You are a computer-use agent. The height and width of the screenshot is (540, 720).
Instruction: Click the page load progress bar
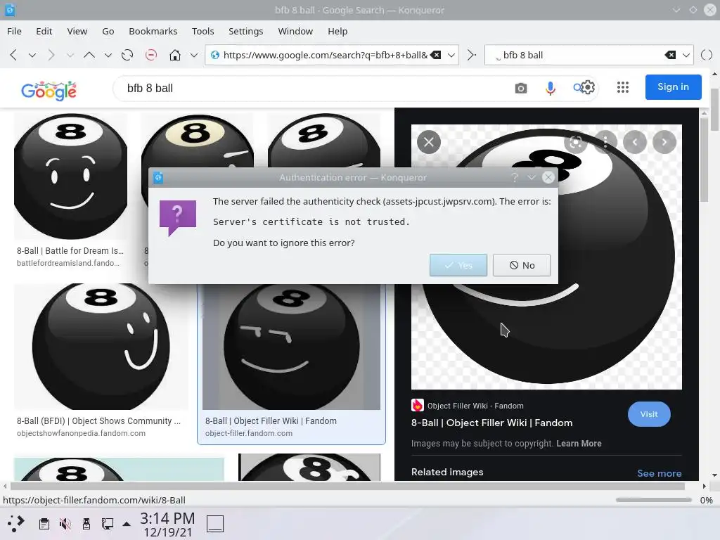point(654,500)
